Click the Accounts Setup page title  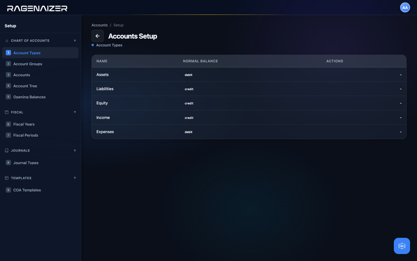pyautogui.click(x=133, y=36)
